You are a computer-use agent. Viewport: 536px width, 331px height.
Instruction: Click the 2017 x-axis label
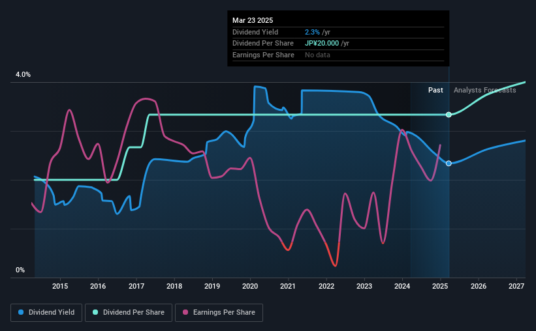(136, 286)
